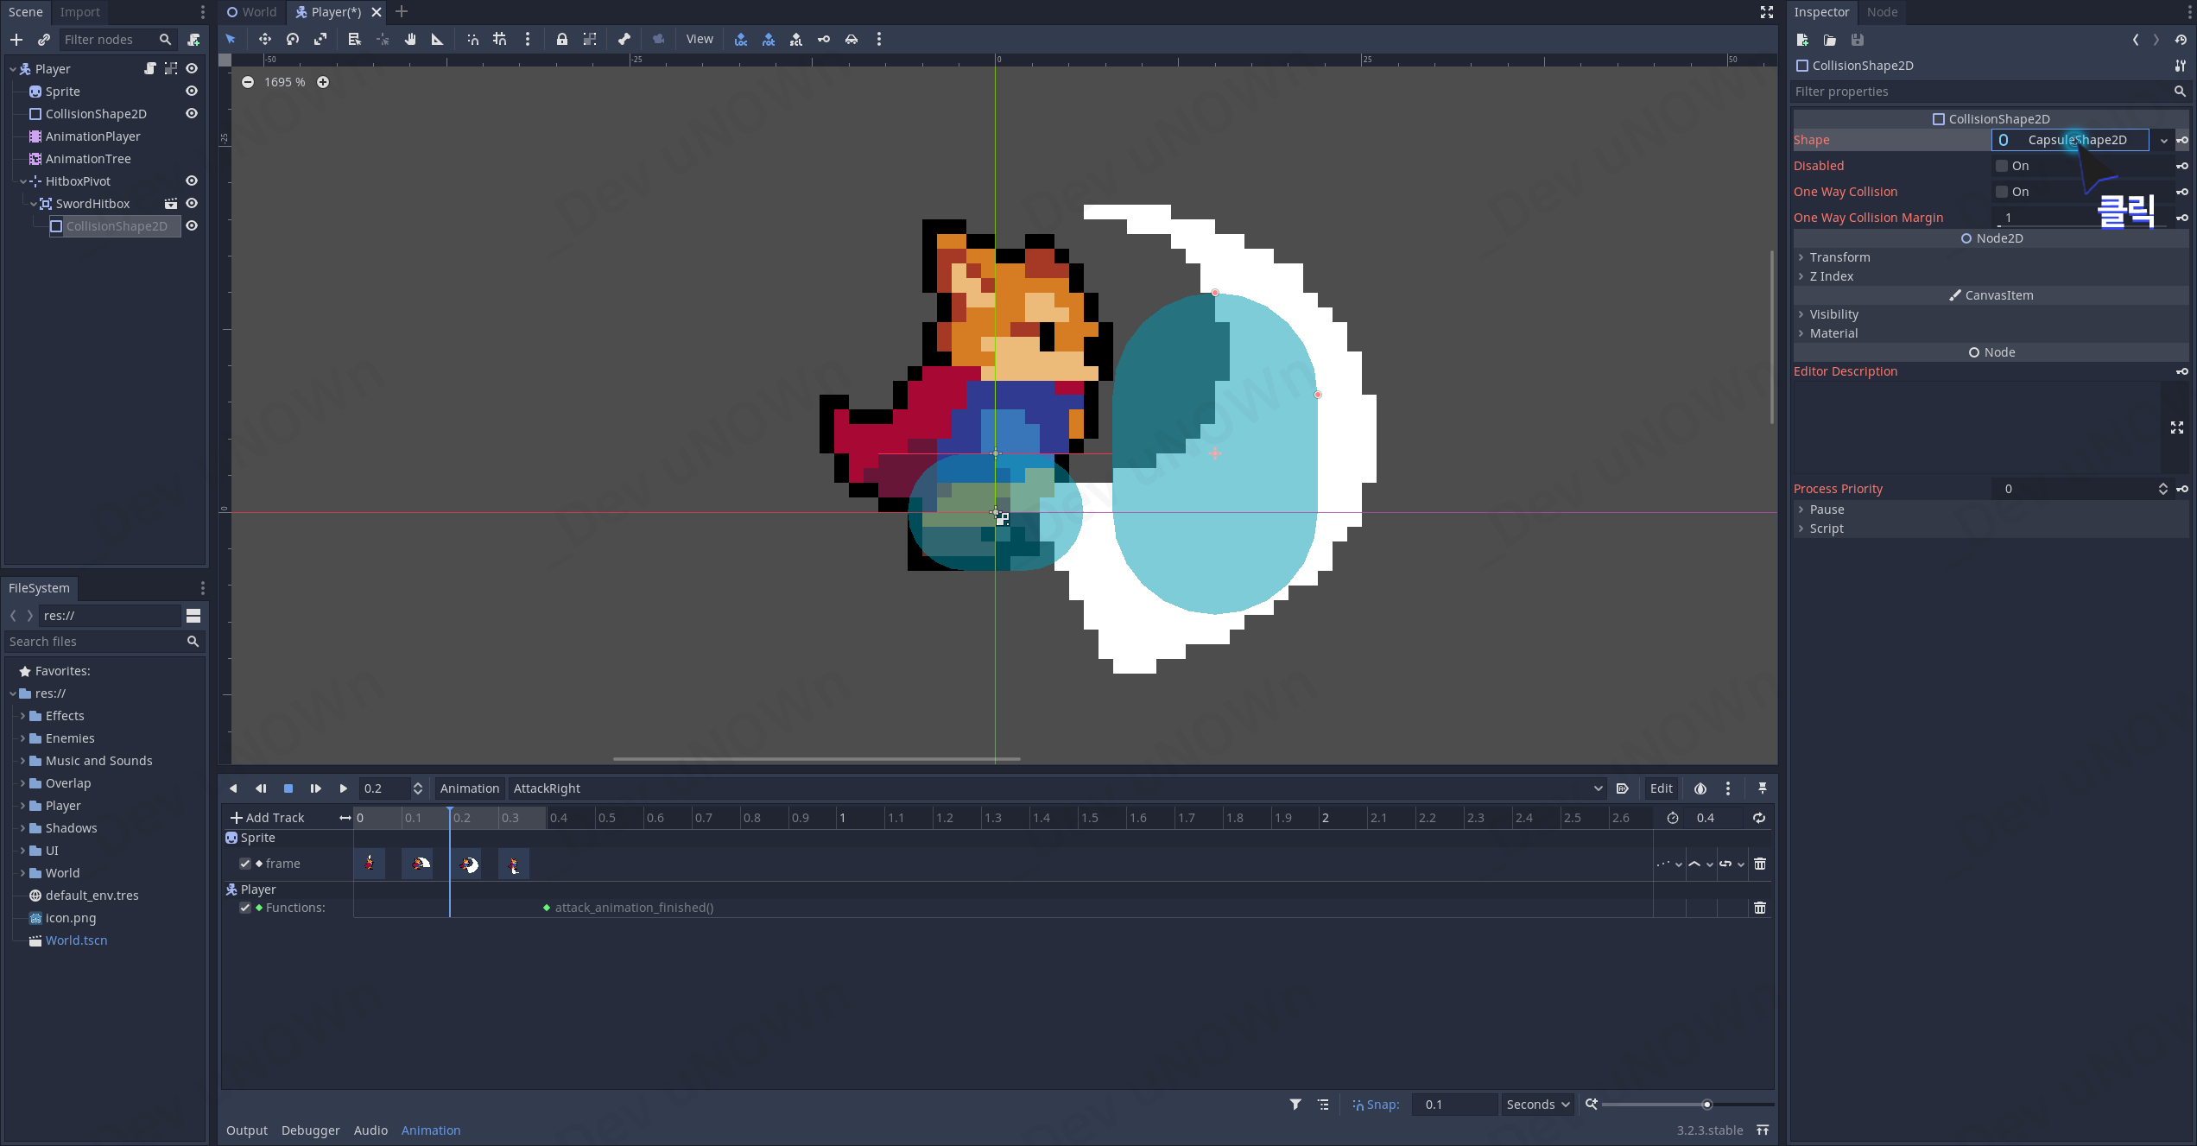Enable the Disabled On checkbox
The height and width of the screenshot is (1146, 2197).
click(x=2002, y=166)
